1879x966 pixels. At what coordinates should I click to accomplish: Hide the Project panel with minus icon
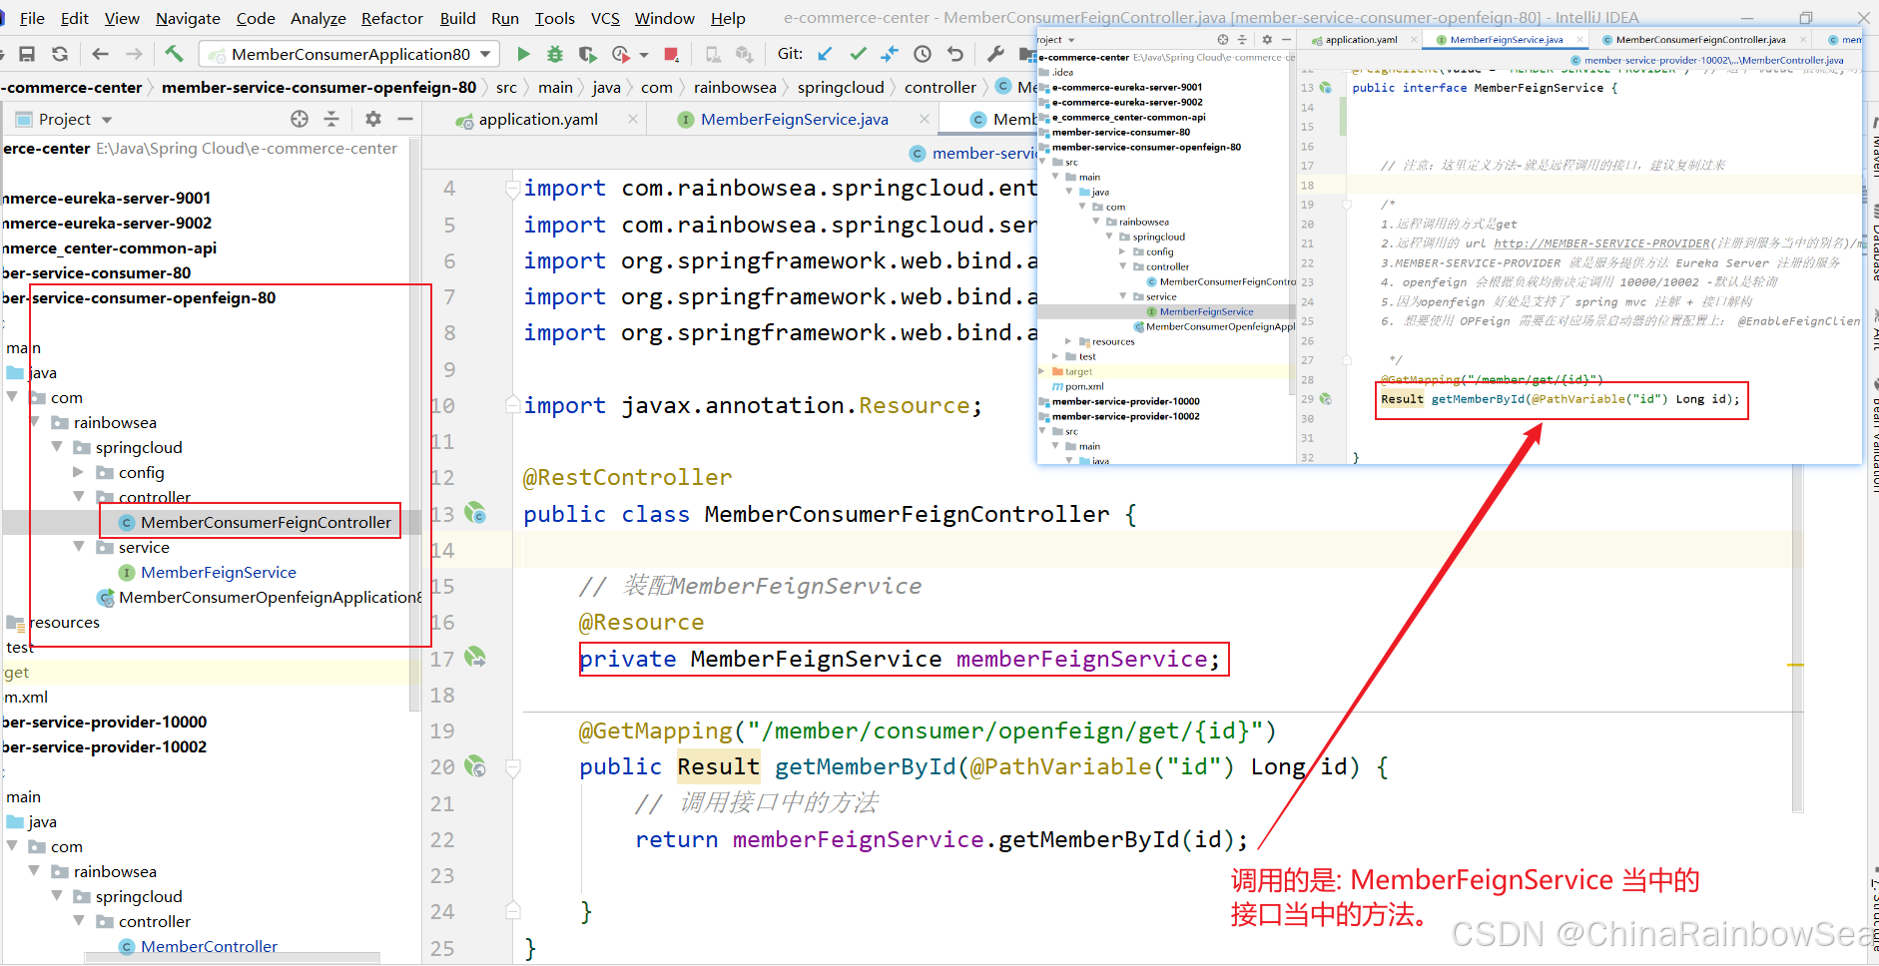pyautogui.click(x=405, y=119)
